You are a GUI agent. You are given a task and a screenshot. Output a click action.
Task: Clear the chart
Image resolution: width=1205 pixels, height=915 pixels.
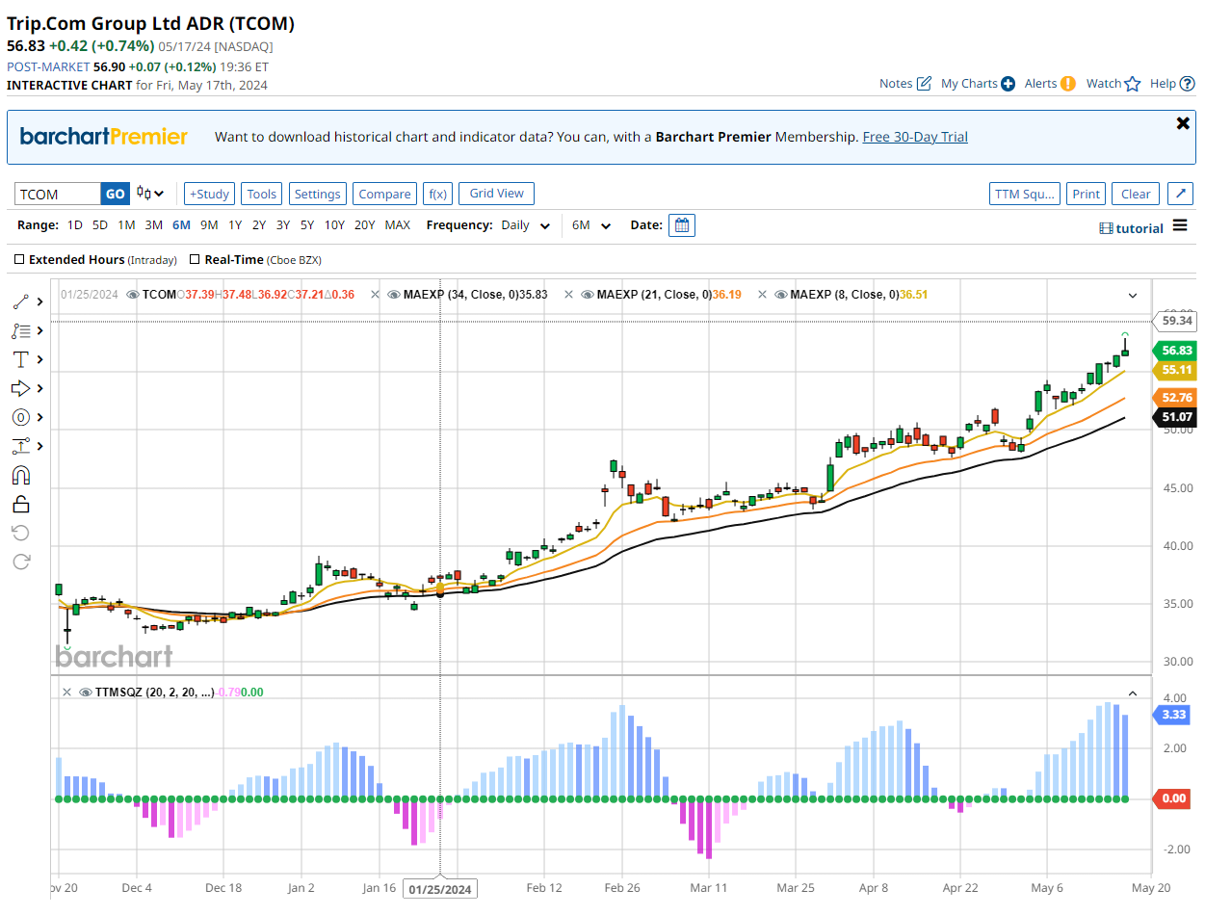click(x=1136, y=194)
